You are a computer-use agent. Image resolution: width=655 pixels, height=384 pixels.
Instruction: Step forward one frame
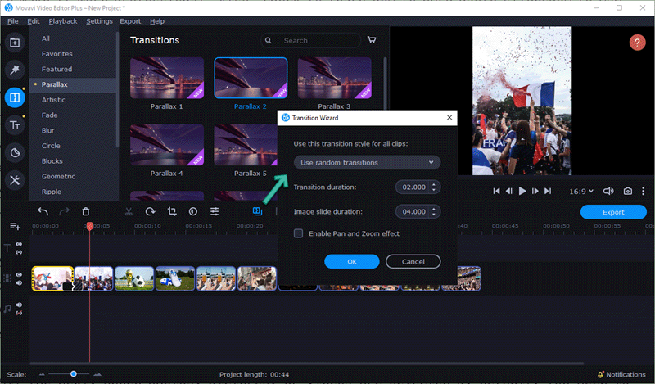(x=535, y=191)
